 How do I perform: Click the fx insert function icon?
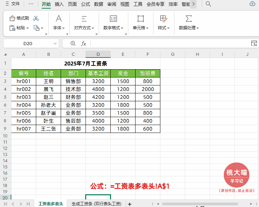83,43
